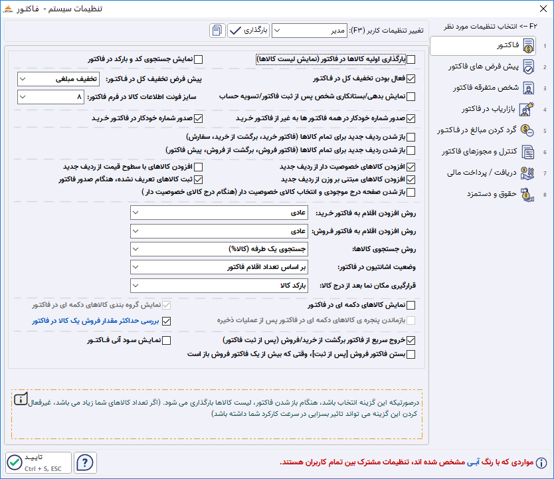
Task: Expand روش افزودن اقلام به فاکتور فروش dropdown
Action: point(219,231)
